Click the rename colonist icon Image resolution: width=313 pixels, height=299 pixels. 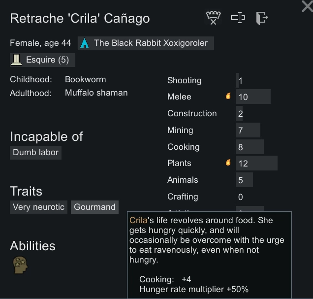coord(238,18)
